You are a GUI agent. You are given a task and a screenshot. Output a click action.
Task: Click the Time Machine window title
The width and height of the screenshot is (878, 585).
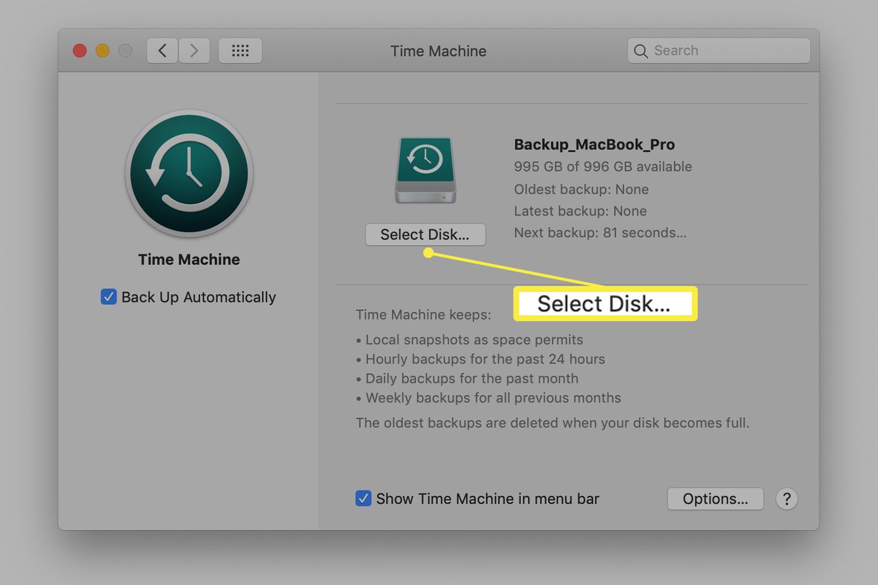[438, 51]
